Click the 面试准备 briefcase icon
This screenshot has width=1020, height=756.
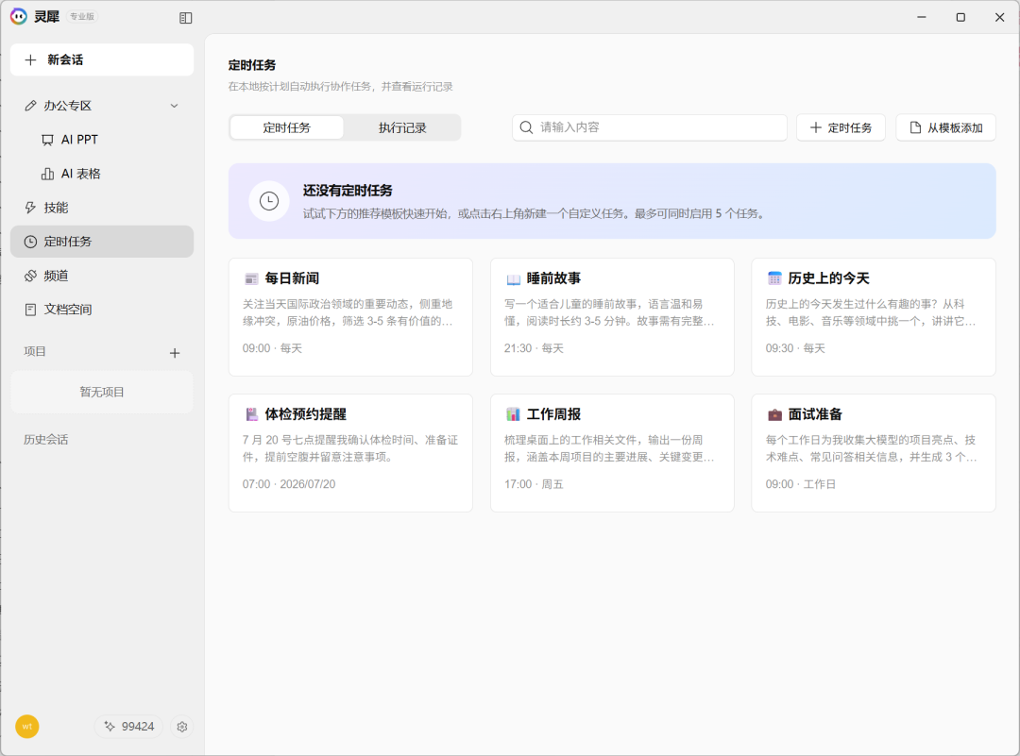pyautogui.click(x=774, y=414)
